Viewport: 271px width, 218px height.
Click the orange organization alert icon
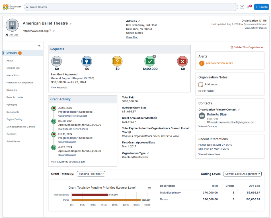[x=202, y=63]
